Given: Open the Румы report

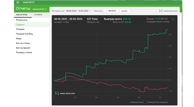Looking at the screenshot, I should coord(32,39).
